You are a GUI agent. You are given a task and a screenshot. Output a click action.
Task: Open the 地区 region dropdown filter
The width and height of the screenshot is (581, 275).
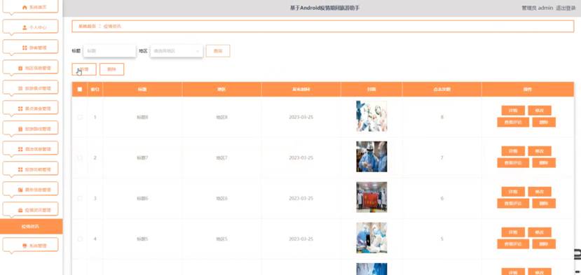(x=177, y=51)
